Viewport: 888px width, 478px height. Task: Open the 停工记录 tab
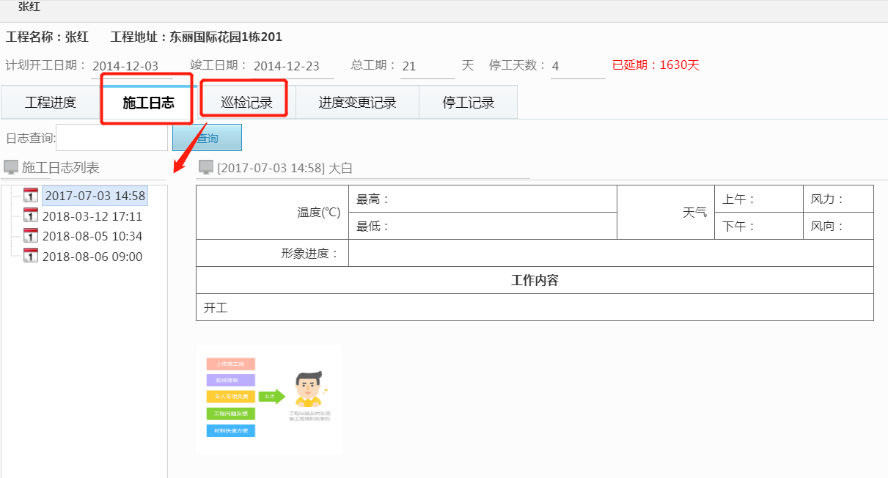tap(468, 102)
